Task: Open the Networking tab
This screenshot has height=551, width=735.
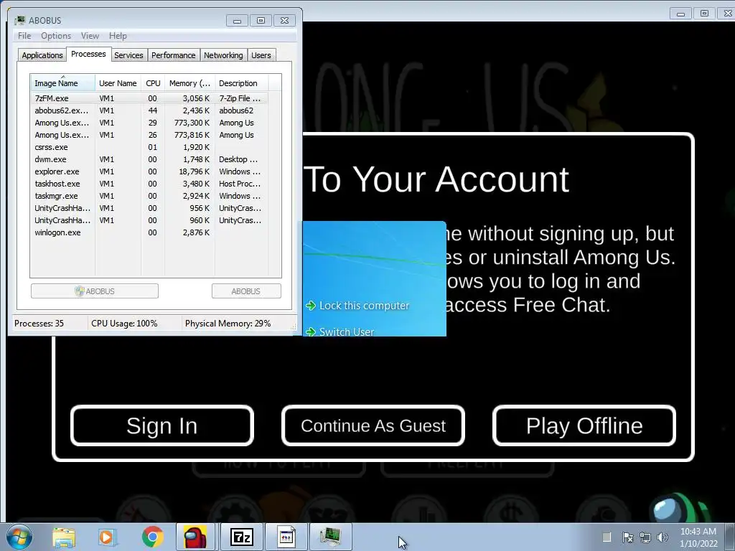Action: coord(224,55)
